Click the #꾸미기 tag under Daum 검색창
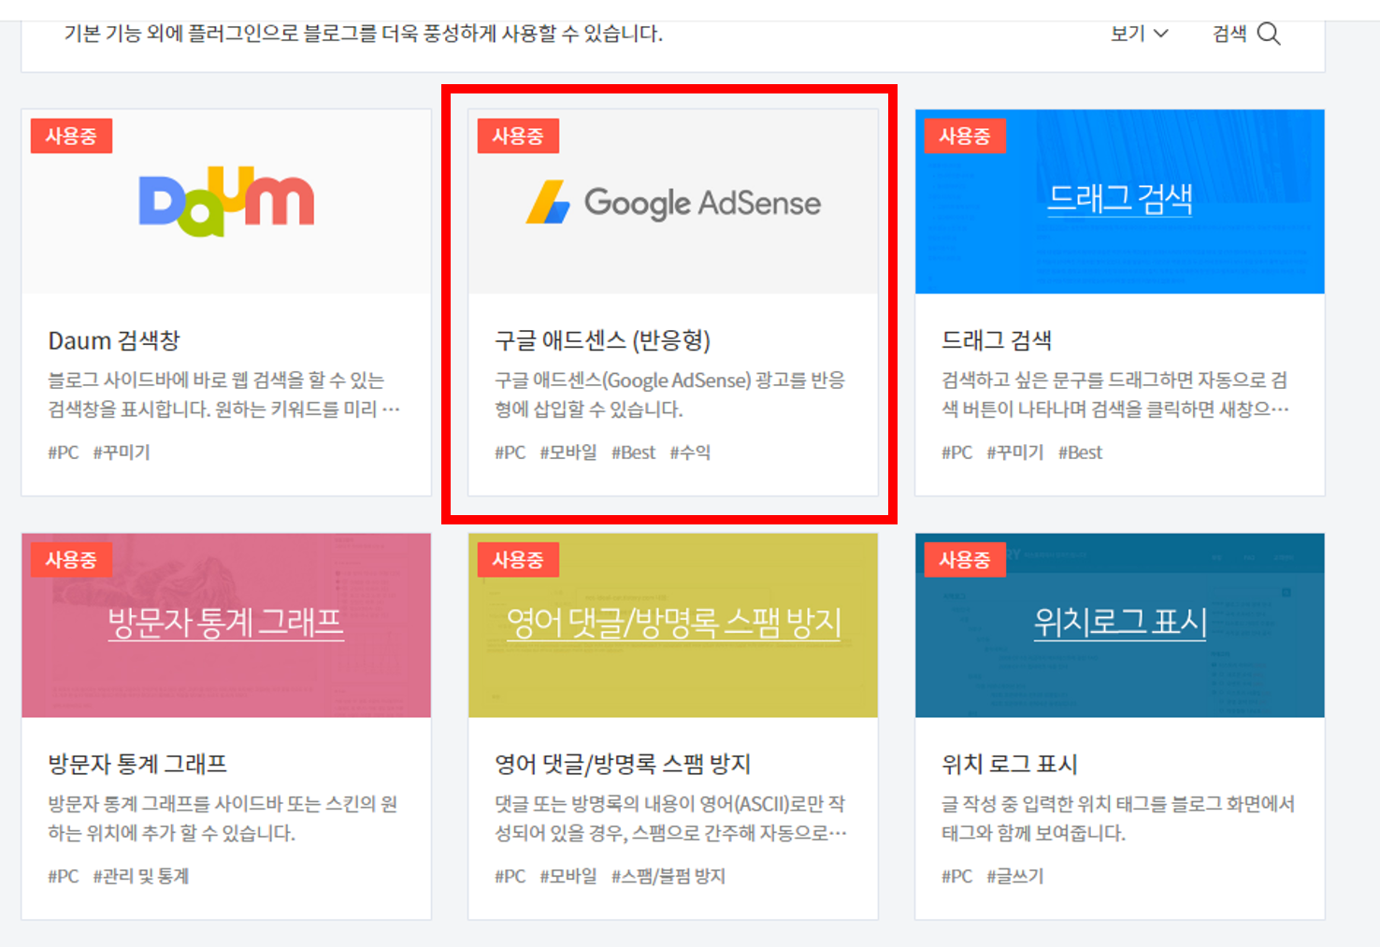 coord(121,452)
